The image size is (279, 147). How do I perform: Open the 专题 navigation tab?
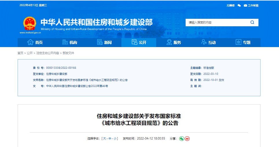(243, 42)
